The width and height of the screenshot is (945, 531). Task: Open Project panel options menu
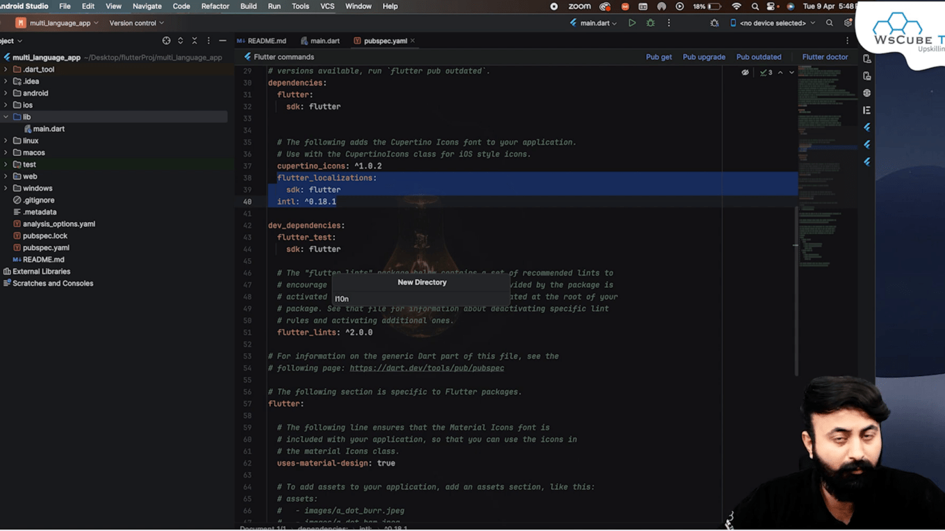tap(208, 41)
